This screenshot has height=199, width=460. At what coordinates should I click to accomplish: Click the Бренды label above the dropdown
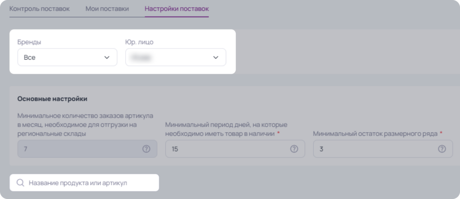[x=29, y=42]
